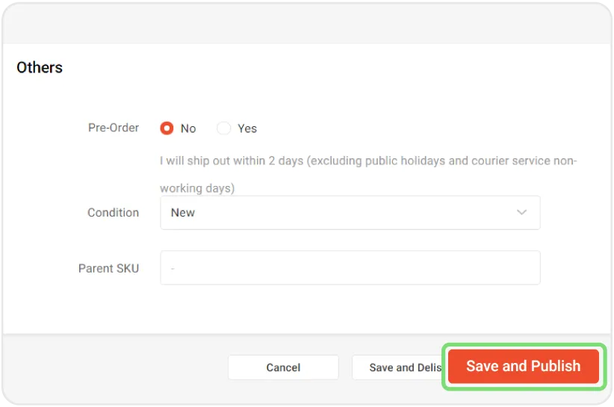
Task: Open the Condition dropdown showing "New"
Action: click(x=350, y=213)
